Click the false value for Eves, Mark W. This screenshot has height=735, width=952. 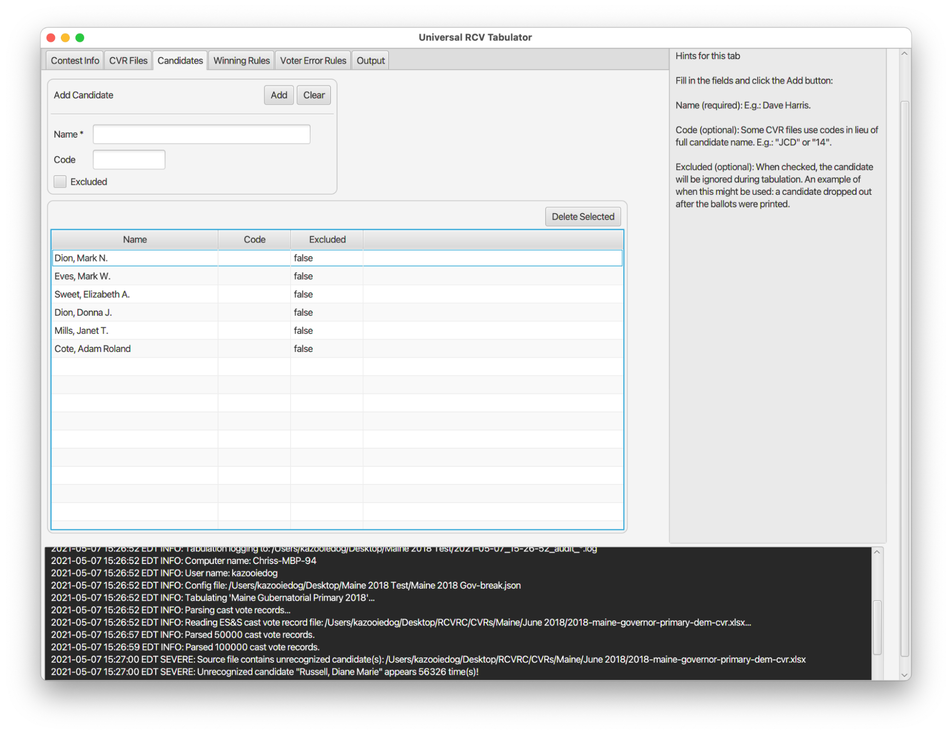tap(303, 276)
